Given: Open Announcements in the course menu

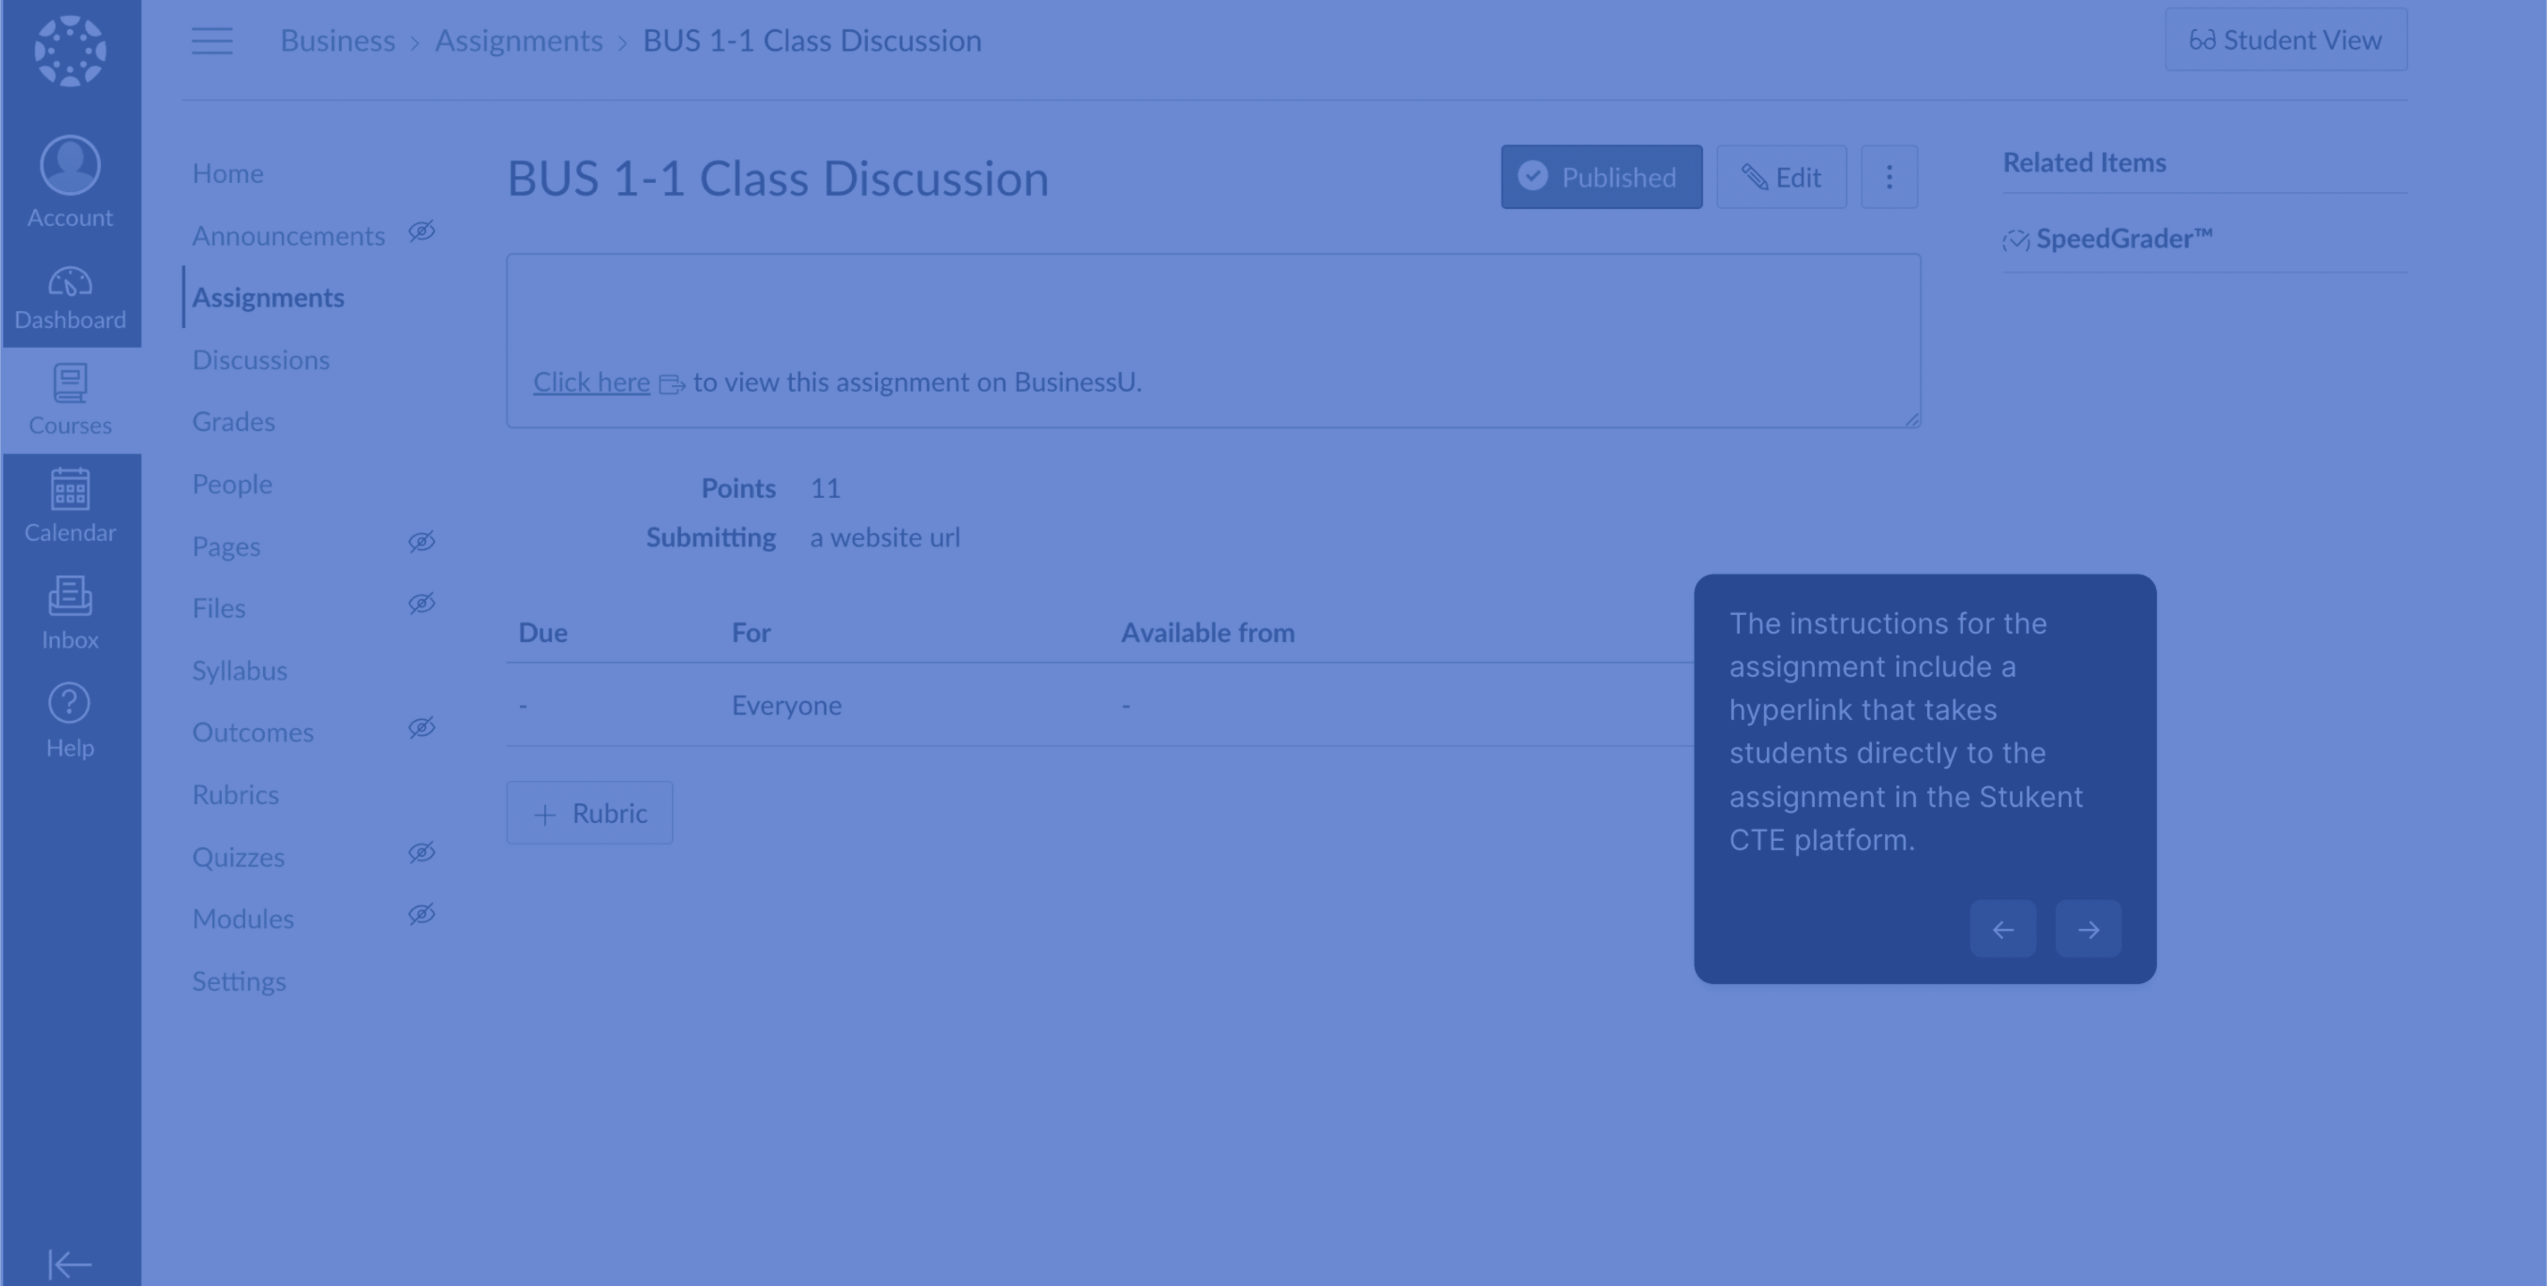Looking at the screenshot, I should 289,235.
